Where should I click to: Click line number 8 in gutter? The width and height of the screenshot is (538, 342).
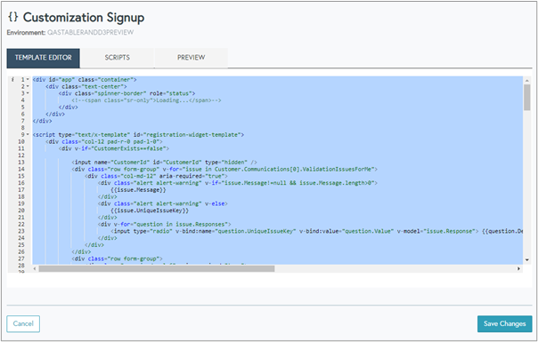[x=22, y=128]
